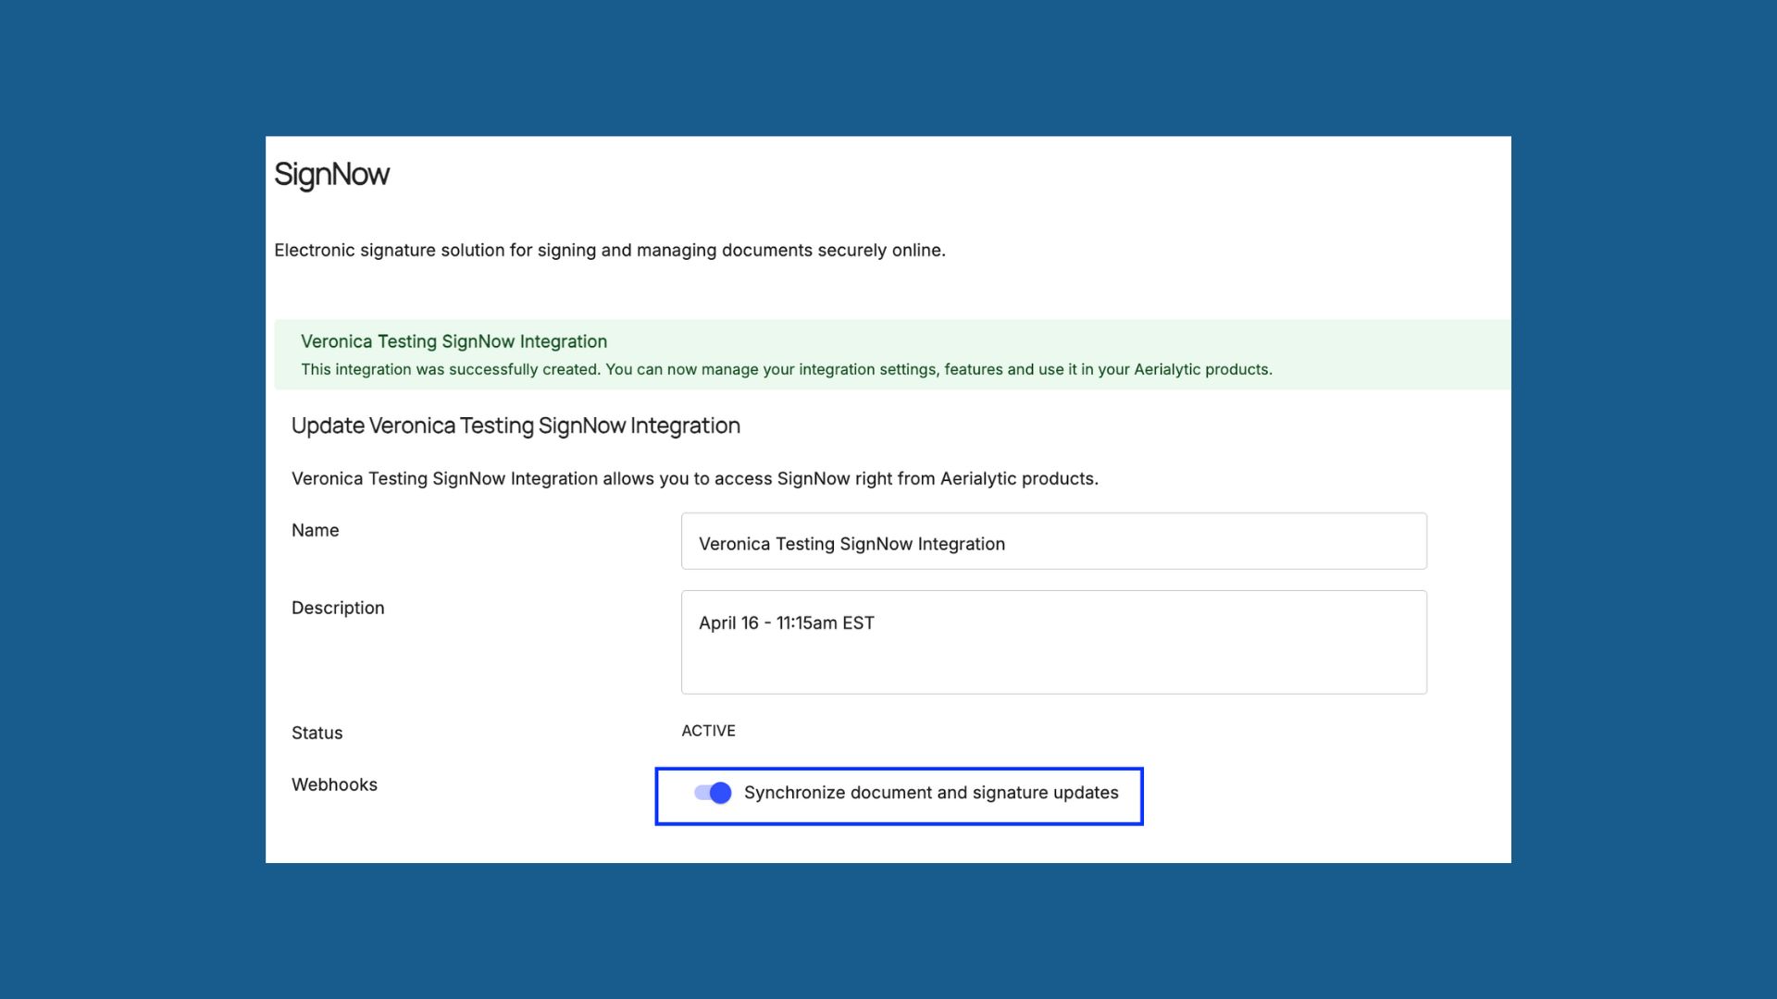This screenshot has height=999, width=1777.
Task: Click the 'integration was successfully created' message
Action: coord(787,369)
